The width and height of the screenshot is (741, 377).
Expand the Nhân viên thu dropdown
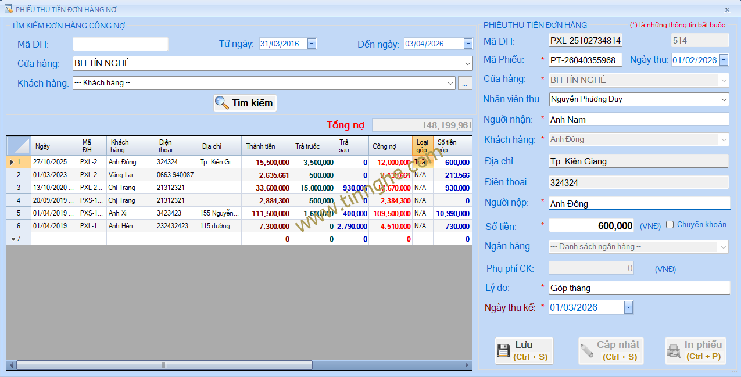pyautogui.click(x=724, y=99)
